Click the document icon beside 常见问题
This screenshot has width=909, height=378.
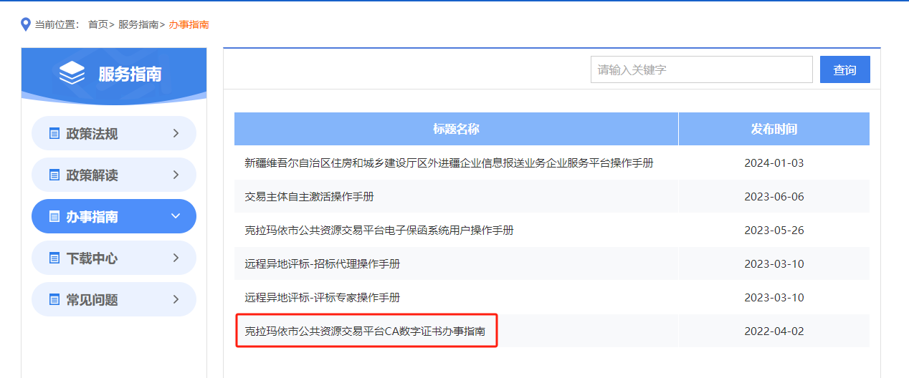[54, 300]
